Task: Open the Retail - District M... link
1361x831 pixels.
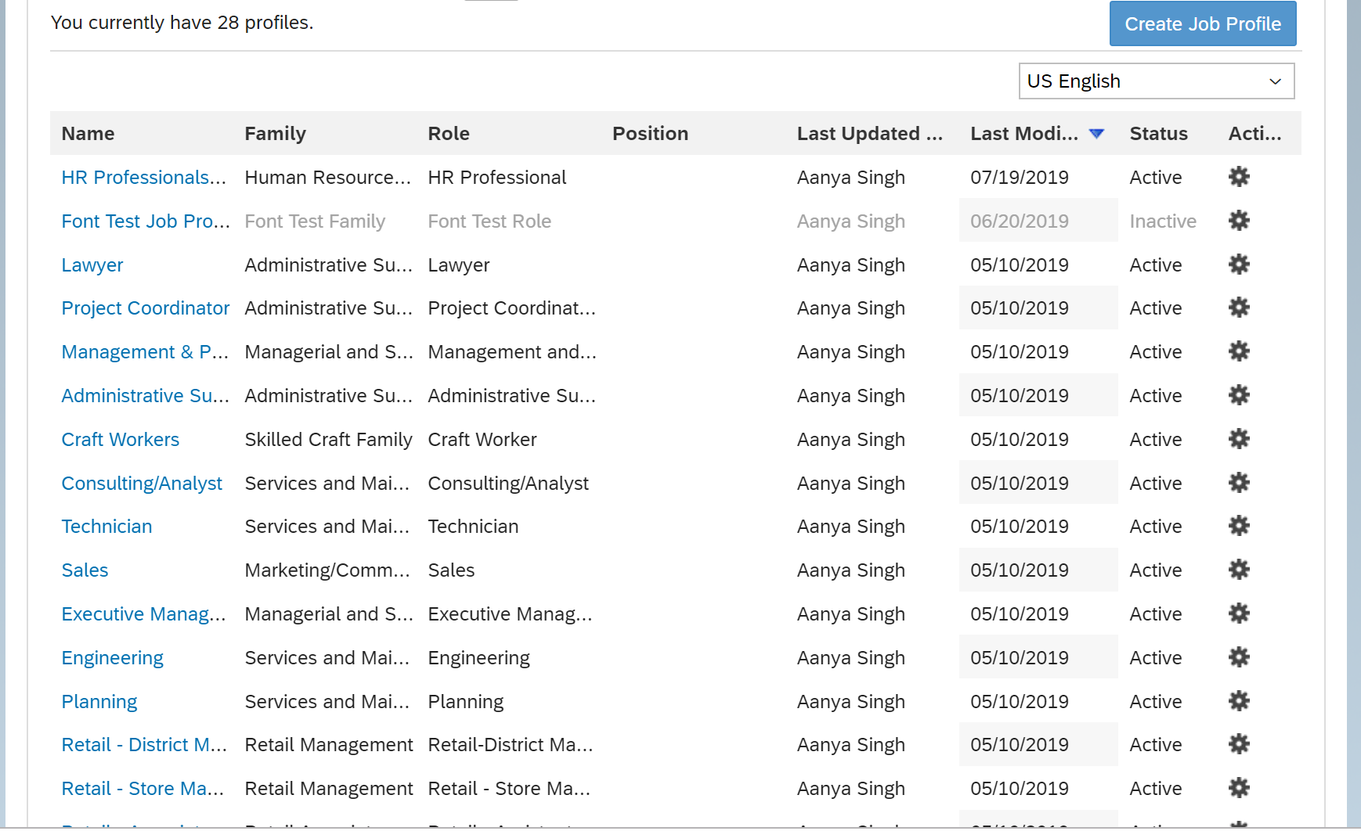Action: (144, 745)
